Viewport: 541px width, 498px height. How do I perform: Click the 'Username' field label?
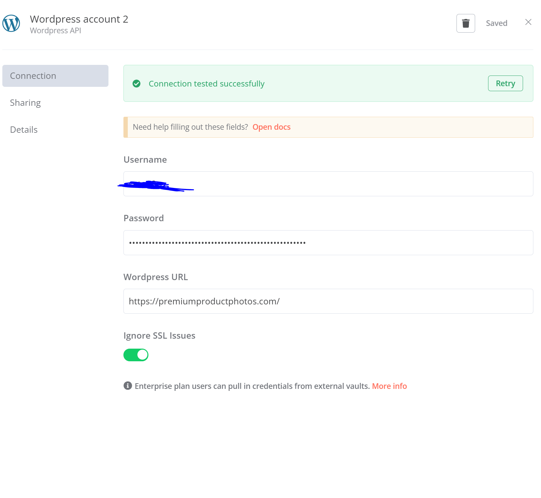[x=145, y=160]
